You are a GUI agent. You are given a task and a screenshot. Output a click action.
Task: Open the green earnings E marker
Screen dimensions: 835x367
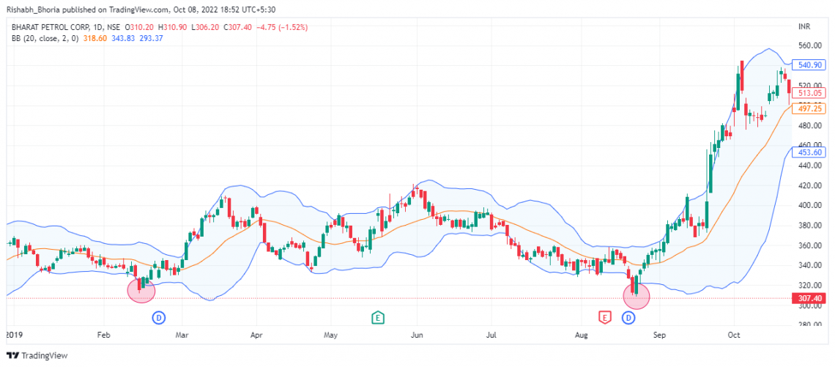point(377,318)
